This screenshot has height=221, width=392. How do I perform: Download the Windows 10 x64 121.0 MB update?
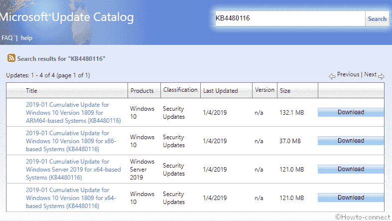(351, 198)
